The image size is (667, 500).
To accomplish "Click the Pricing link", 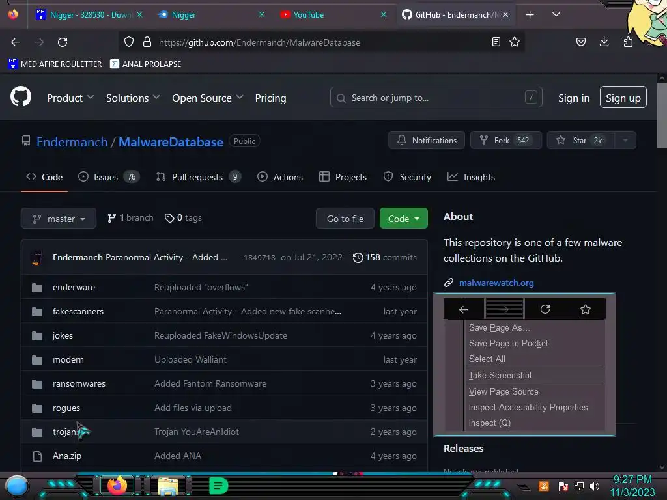I will coord(270,98).
